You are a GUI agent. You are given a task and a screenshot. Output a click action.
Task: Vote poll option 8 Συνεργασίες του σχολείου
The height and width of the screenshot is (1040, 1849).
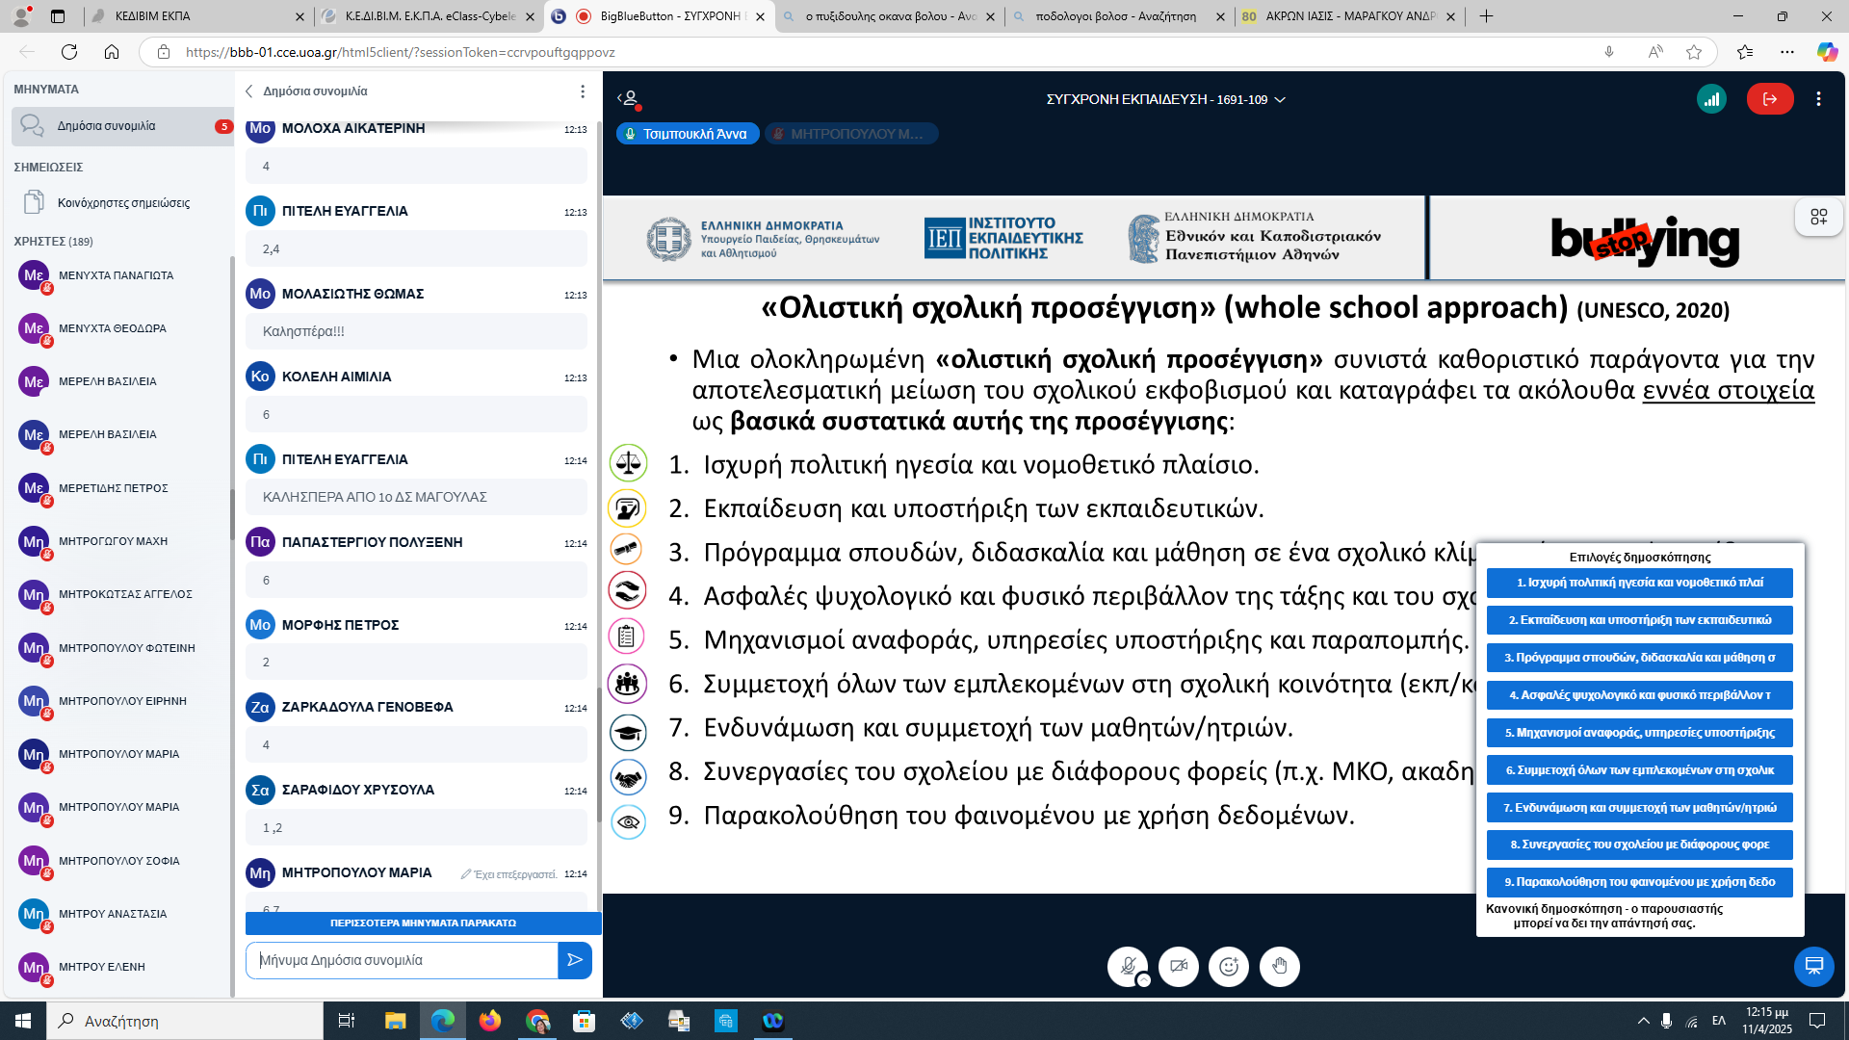(1639, 845)
